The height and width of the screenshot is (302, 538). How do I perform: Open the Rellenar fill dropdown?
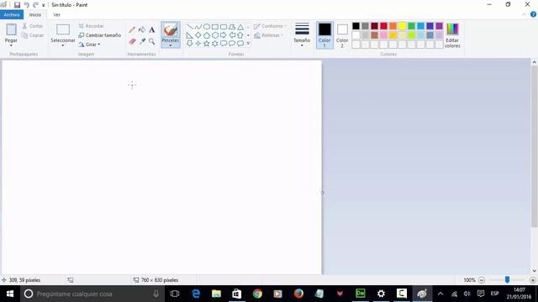(x=269, y=35)
